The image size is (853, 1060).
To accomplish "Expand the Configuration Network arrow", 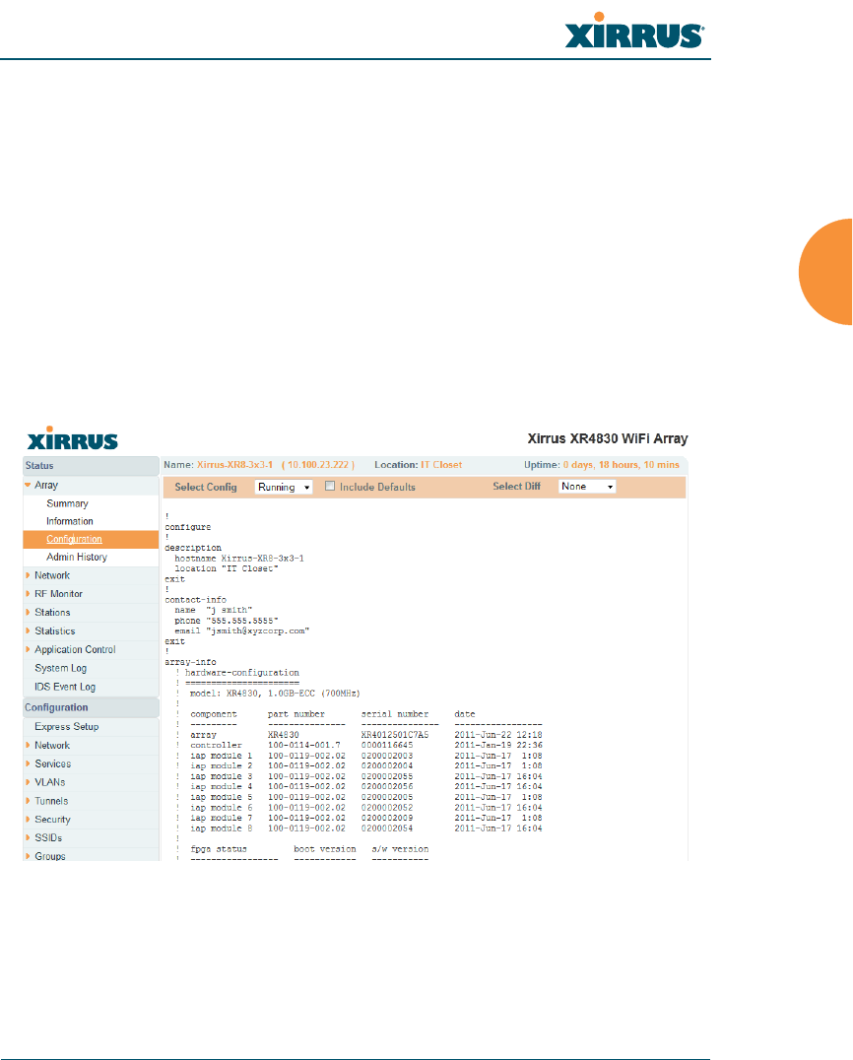I will coord(28,745).
